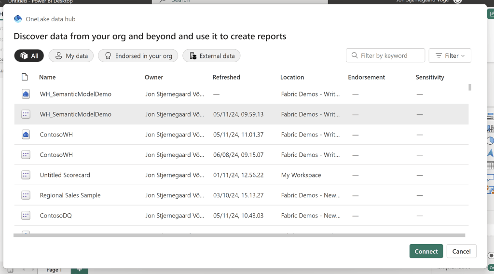Viewport: 494px width, 274px height.
Task: Expand the Filter dropdown
Action: tap(450, 55)
